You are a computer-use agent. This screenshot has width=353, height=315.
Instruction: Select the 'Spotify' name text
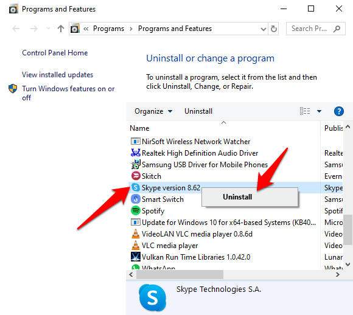click(x=153, y=211)
